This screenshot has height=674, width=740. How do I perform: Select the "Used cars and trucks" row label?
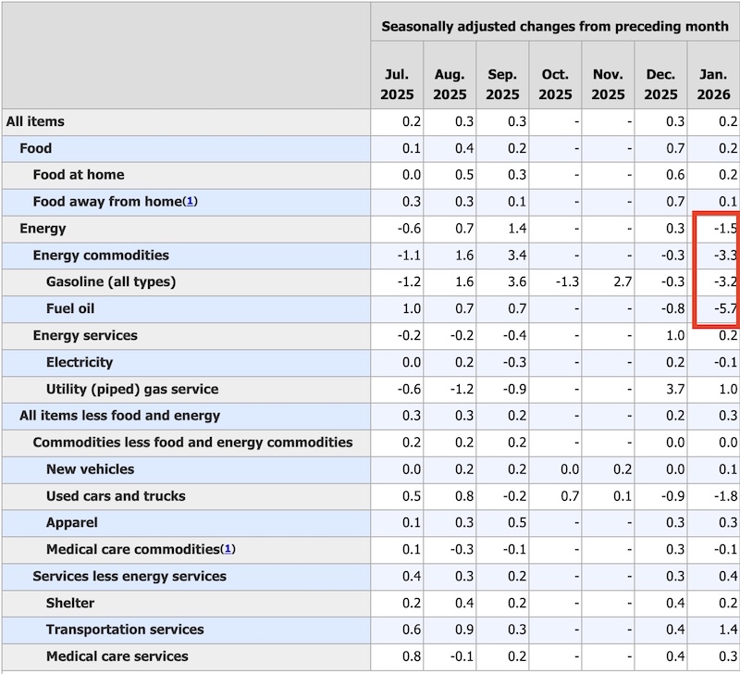click(116, 496)
